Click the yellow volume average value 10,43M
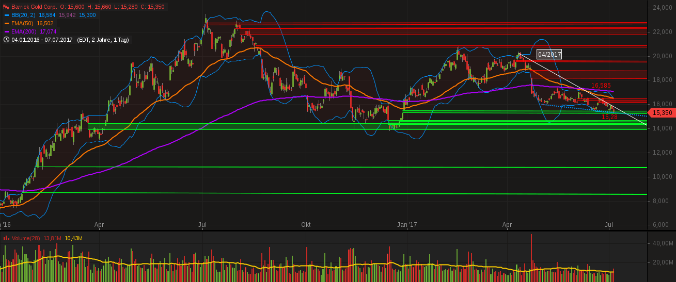 (x=73, y=238)
